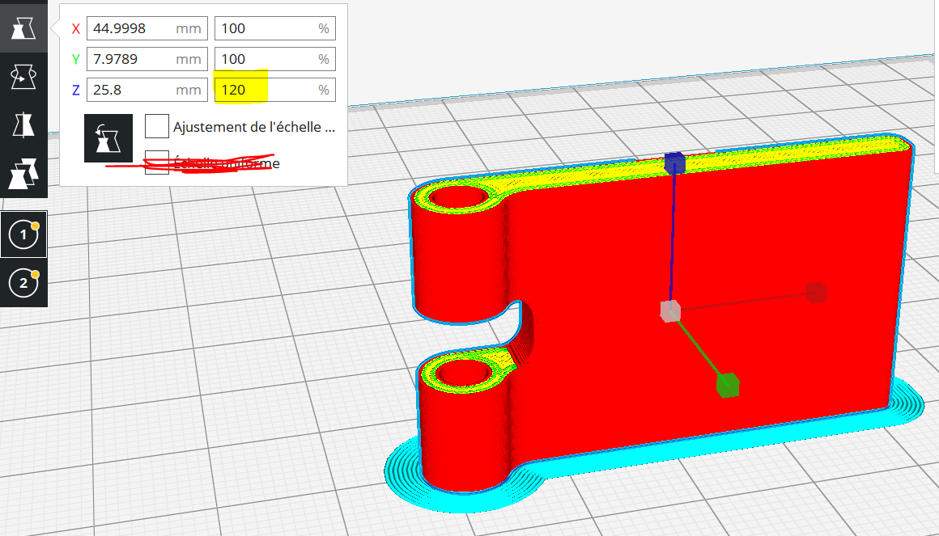Grab the blue Z-axis scale handle
Viewport: 939px width, 536px height.
675,162
